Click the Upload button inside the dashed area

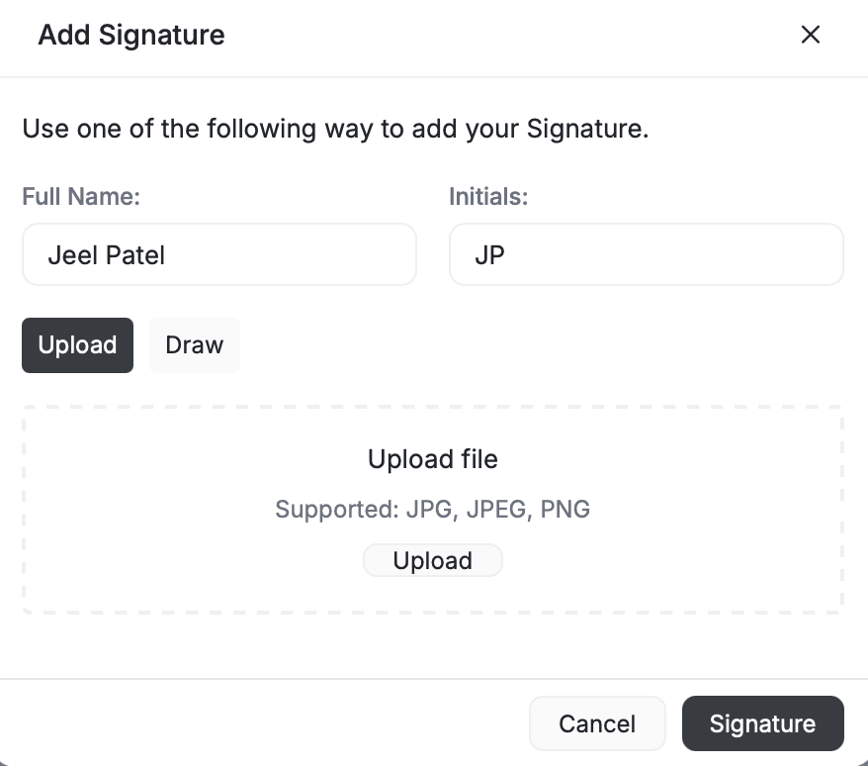432,559
